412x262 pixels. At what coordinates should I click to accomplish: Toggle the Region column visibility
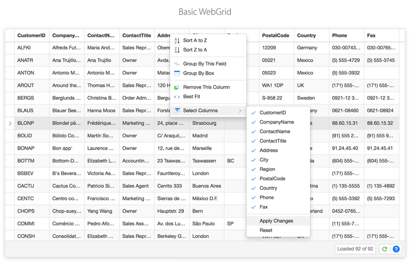pyautogui.click(x=253, y=169)
